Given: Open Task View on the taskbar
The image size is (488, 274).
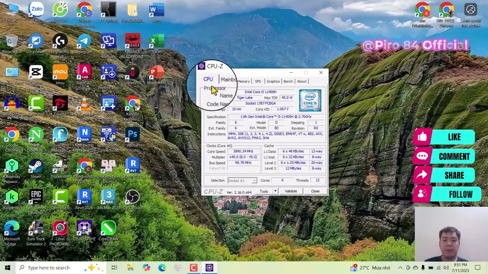Looking at the screenshot, I should [114, 268].
